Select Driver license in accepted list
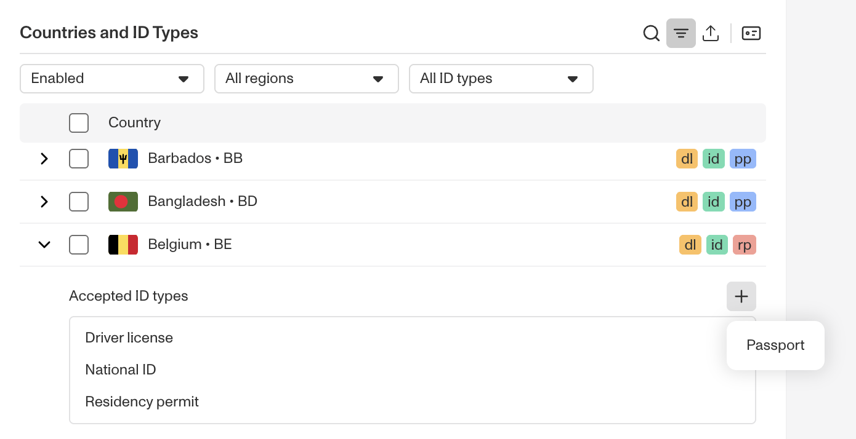The image size is (856, 439). pyautogui.click(x=129, y=338)
